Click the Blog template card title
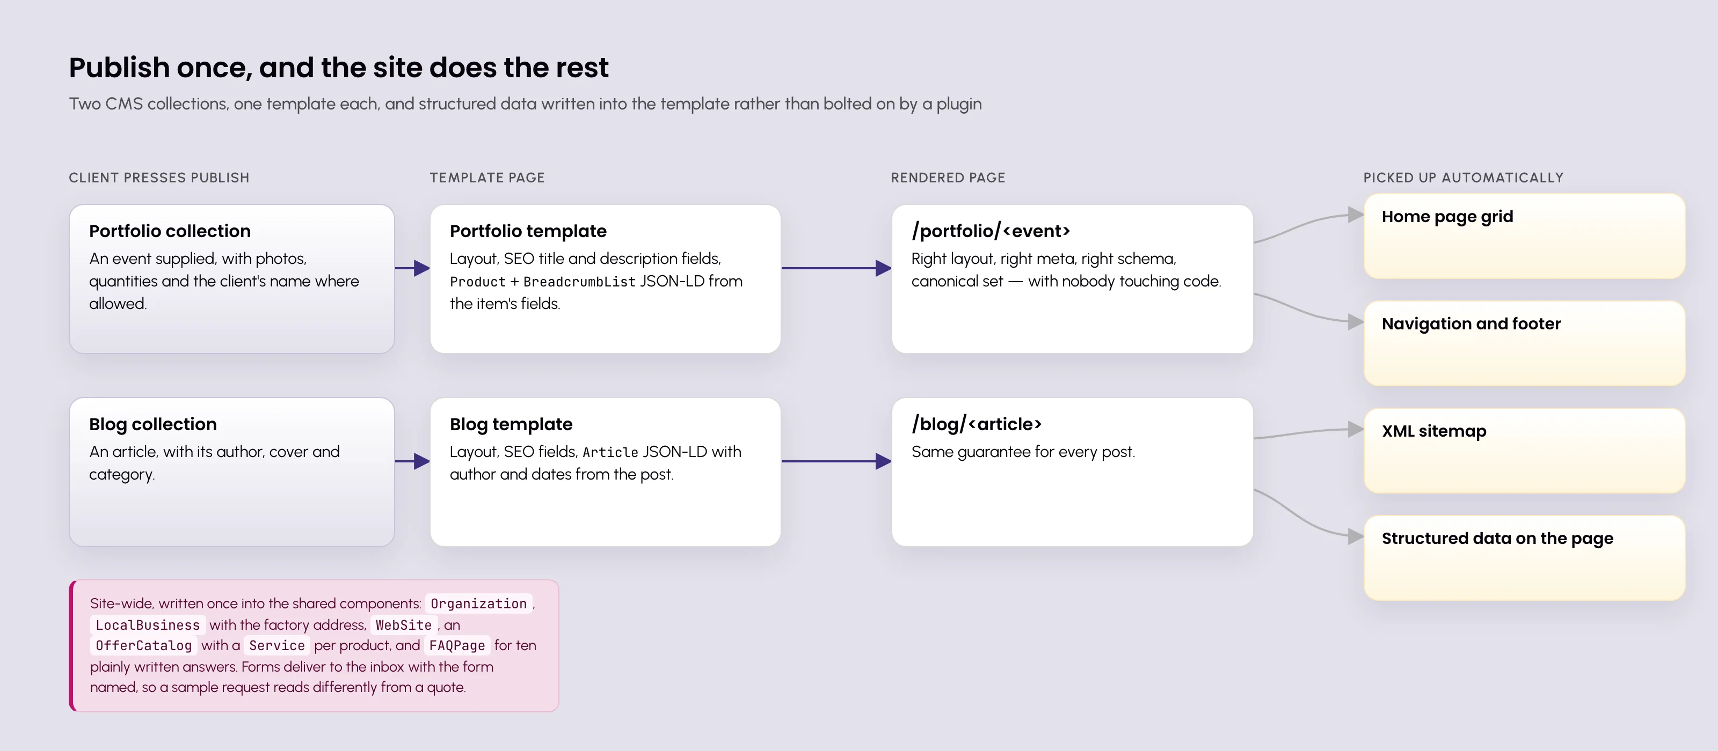Screen dimensions: 1718x751 coord(511,424)
